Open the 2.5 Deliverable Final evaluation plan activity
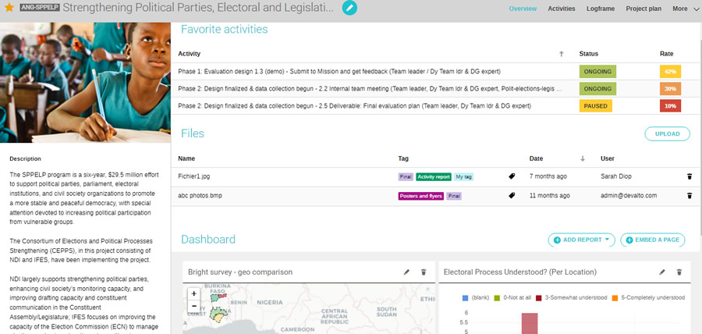Viewport: 702px width, 334px height. pos(354,106)
